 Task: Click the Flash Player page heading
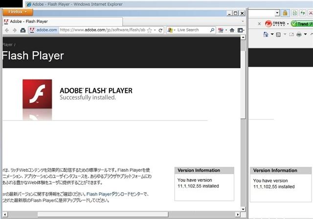click(x=33, y=56)
